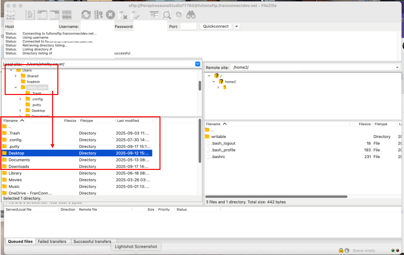Click the binoculars file search icon
404x255 pixels.
(x=191, y=15)
